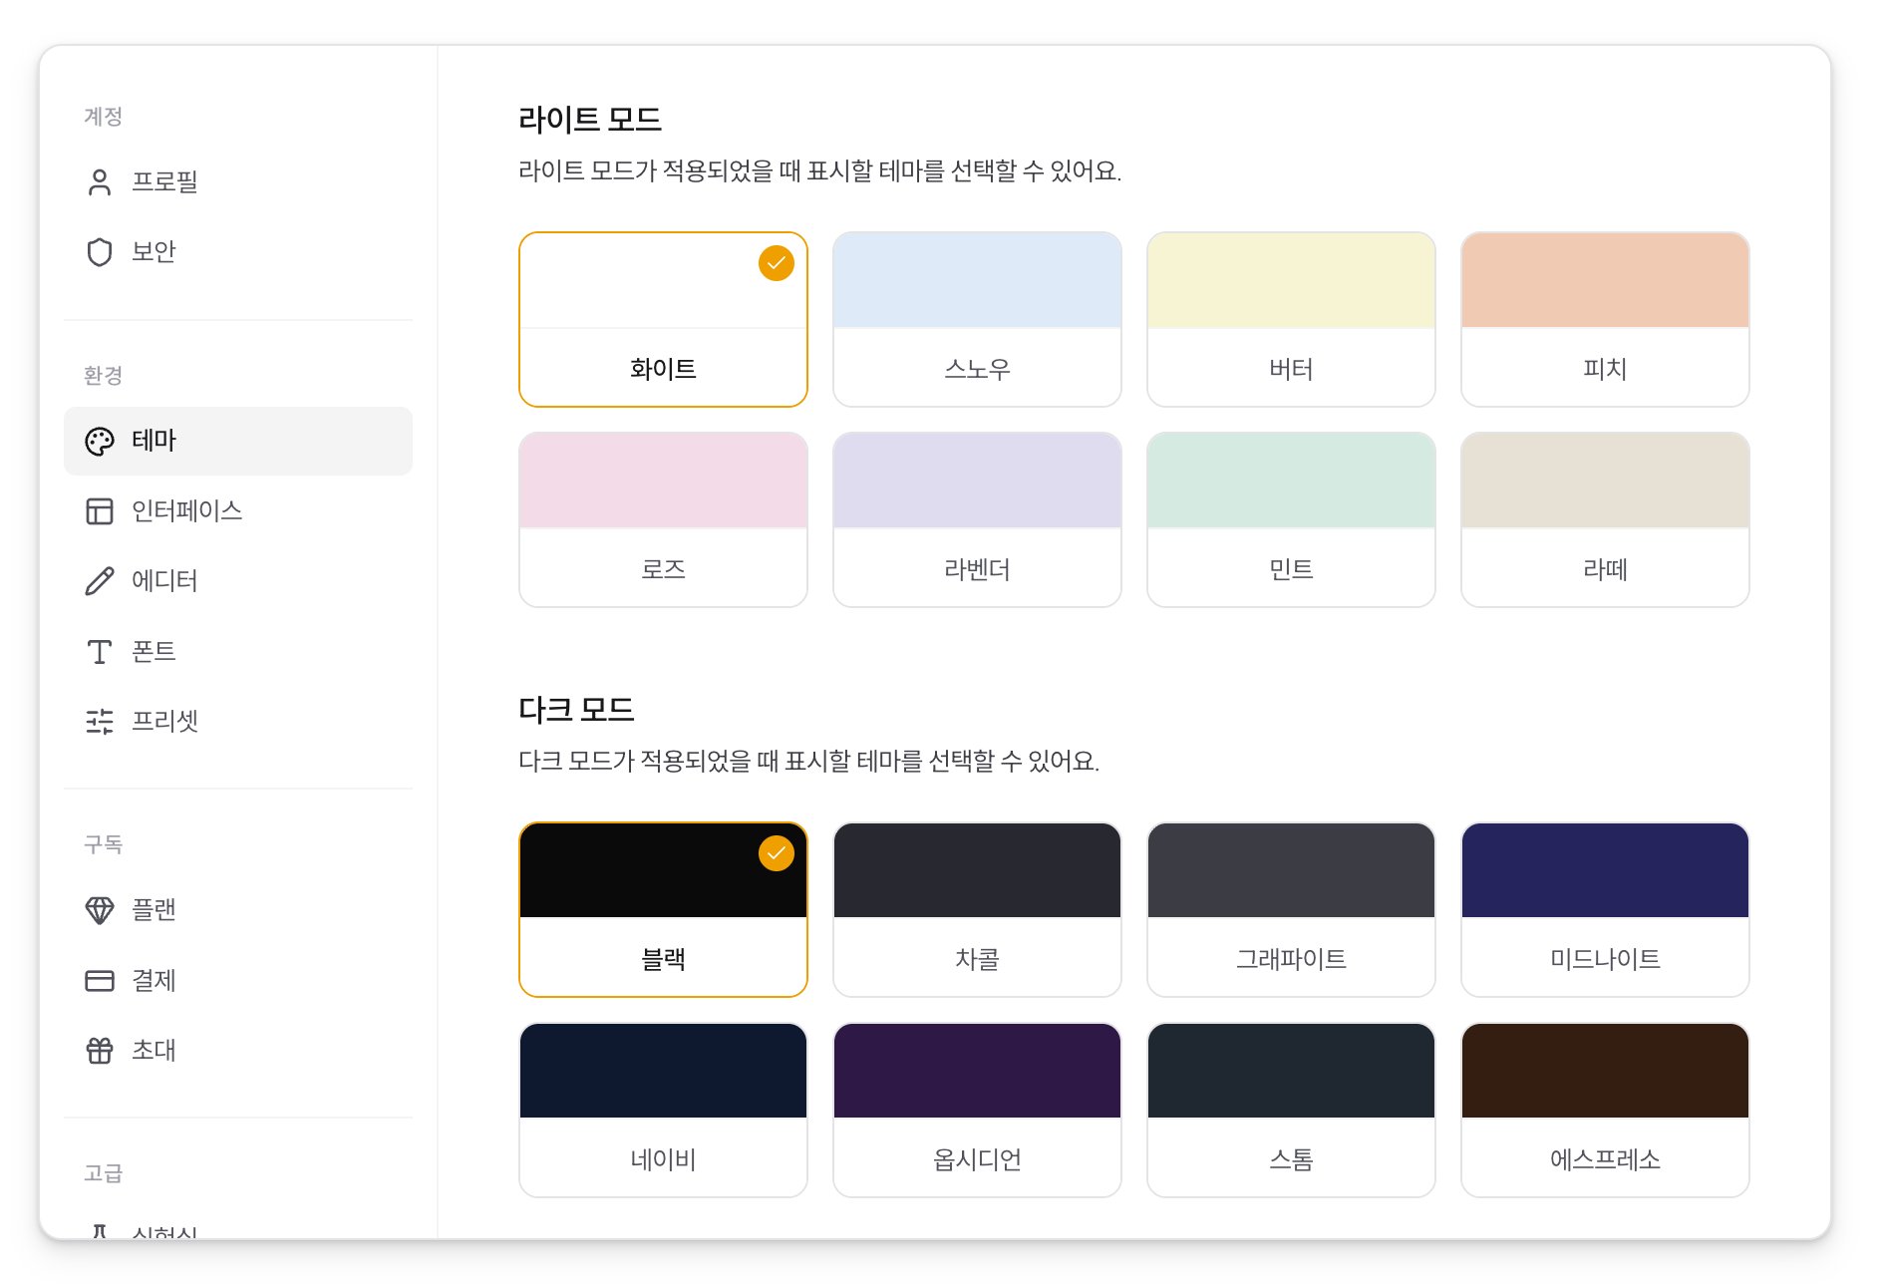Image resolution: width=1884 pixels, height=1288 pixels.
Task: Choose the 민트 theme option
Action: [x=1291, y=518]
